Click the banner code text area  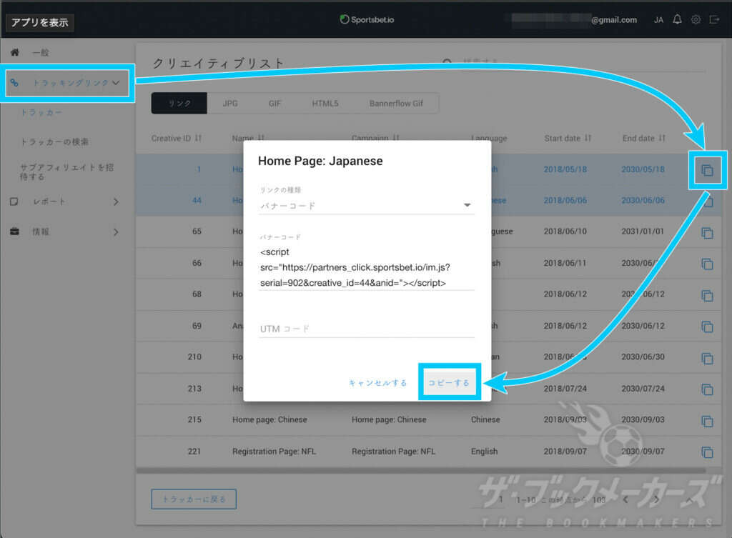(367, 267)
